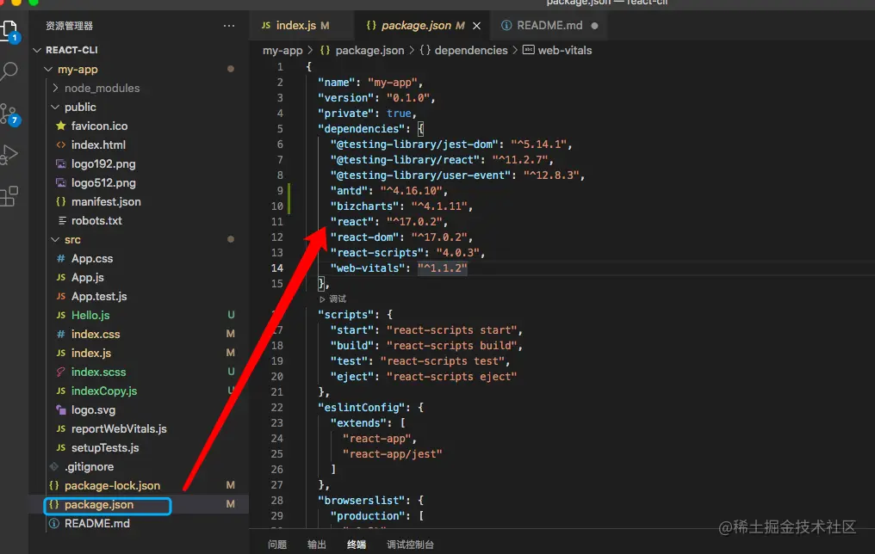Open the untracked Hello.js file
Screen dimensions: 875x554
coord(90,316)
